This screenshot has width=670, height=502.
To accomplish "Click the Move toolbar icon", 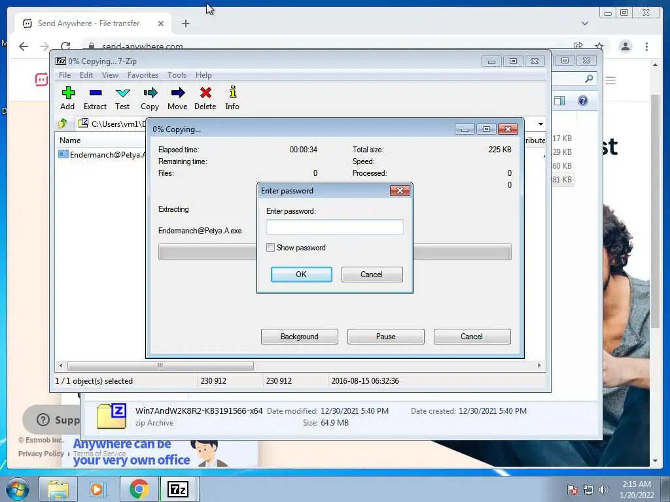I will coord(177,98).
